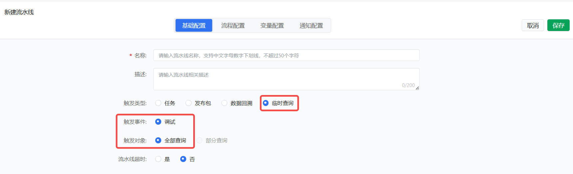The width and height of the screenshot is (573, 174).
Task: Click the 触发事件: label
Action: click(x=135, y=122)
